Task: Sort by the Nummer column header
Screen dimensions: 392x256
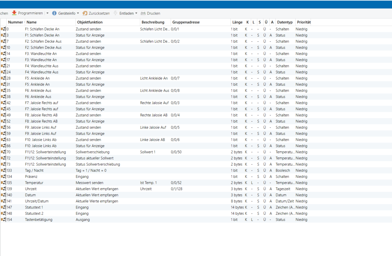Action: 15,22
